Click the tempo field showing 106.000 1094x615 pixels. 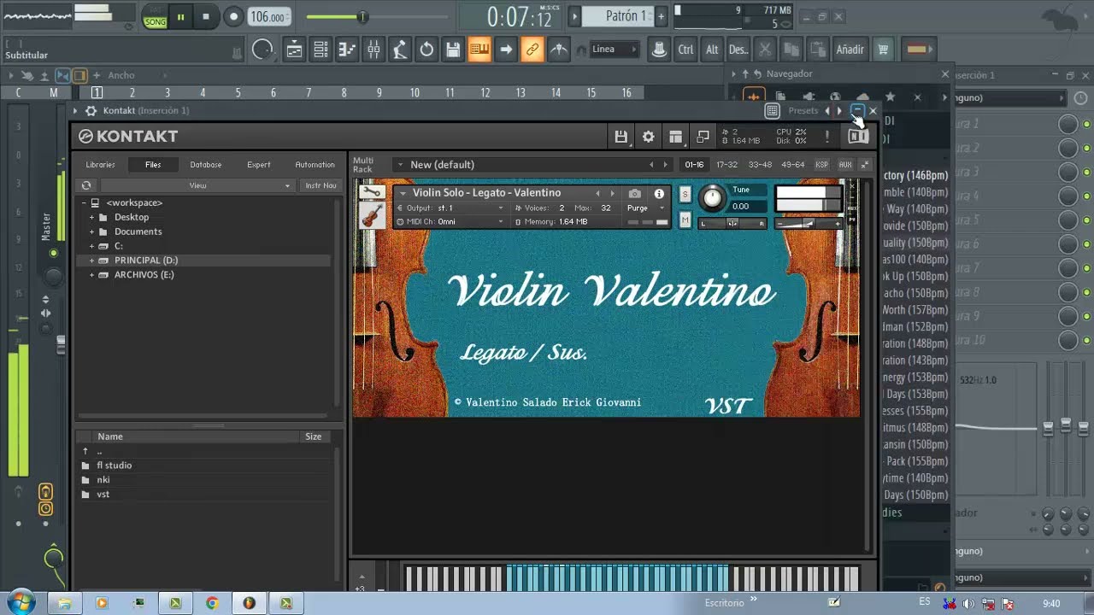(x=268, y=17)
